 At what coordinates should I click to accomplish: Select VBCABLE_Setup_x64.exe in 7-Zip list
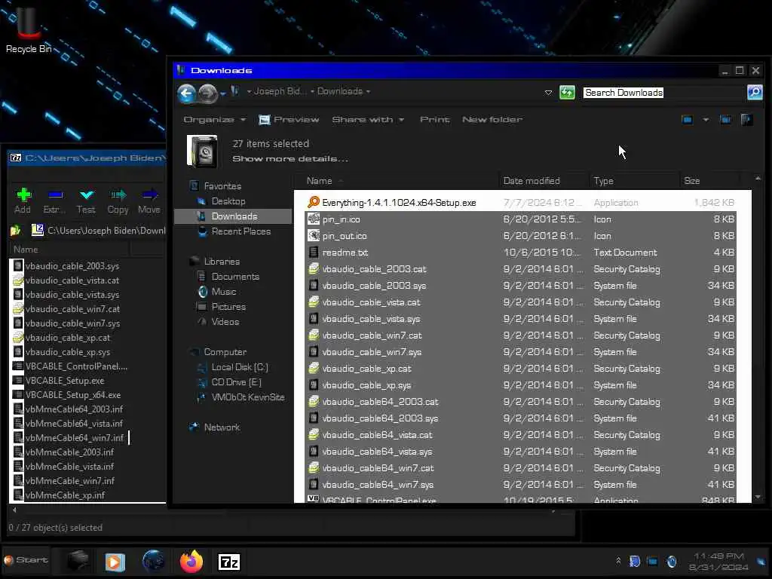tap(73, 395)
